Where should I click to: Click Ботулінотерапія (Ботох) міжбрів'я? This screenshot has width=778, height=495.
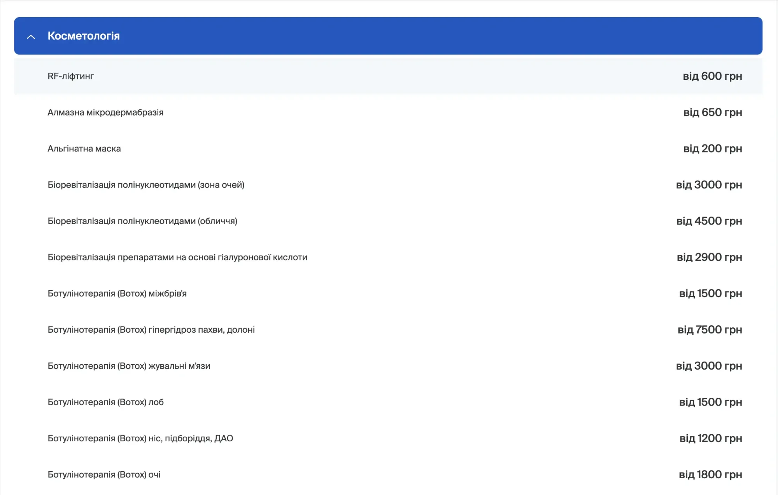tap(117, 293)
